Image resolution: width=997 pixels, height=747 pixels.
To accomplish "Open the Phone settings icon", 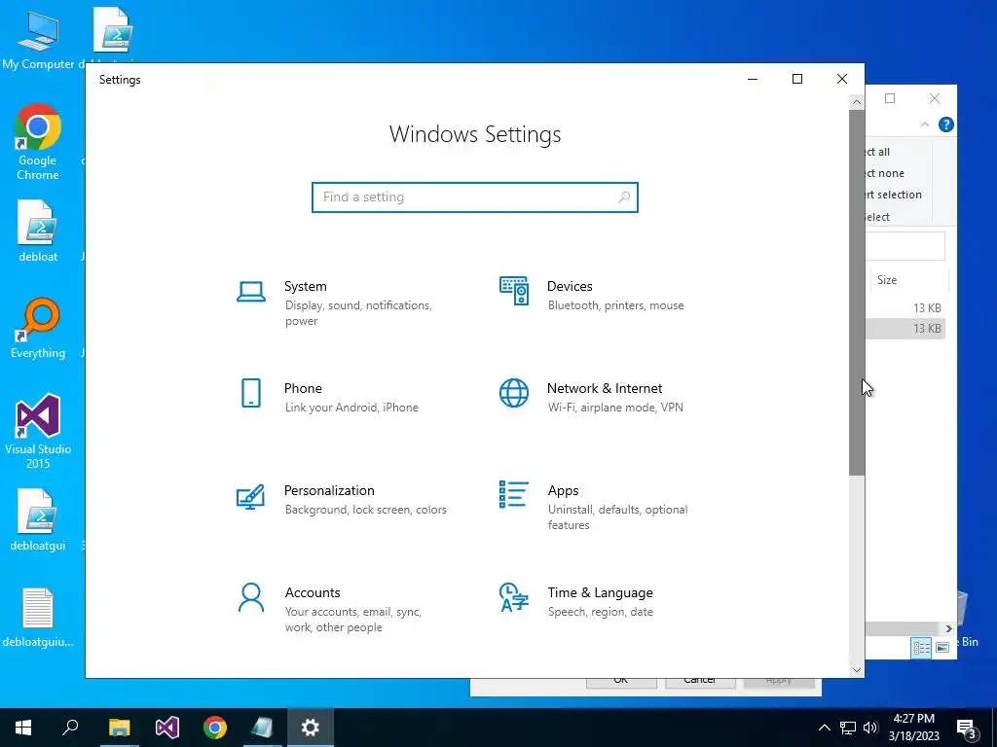I will pyautogui.click(x=251, y=393).
